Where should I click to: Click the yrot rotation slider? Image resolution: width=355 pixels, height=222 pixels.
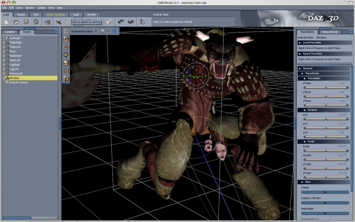pyautogui.click(x=326, y=128)
